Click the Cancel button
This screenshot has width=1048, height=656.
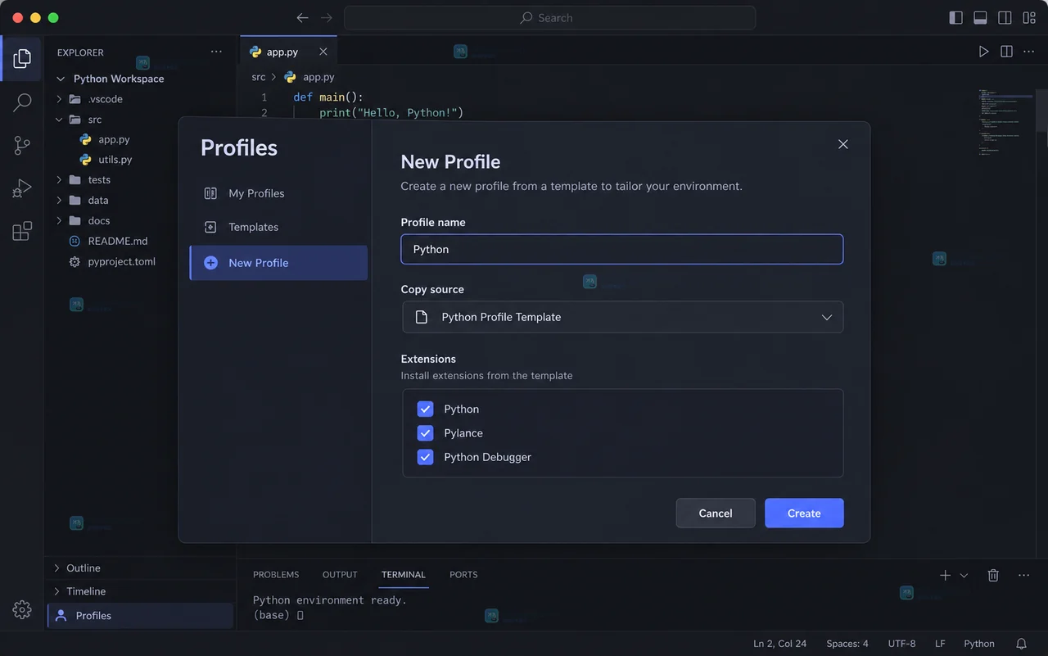[x=716, y=513]
